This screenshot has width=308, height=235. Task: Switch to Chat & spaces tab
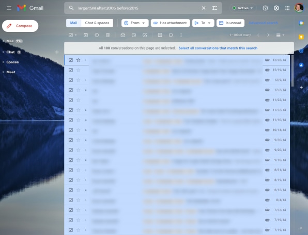tap(97, 23)
